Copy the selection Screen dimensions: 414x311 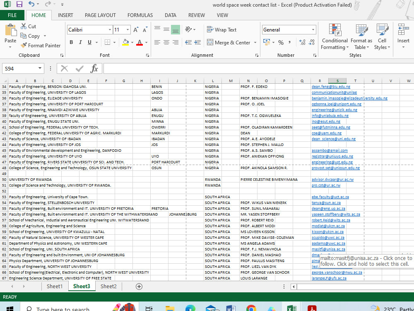click(x=31, y=36)
